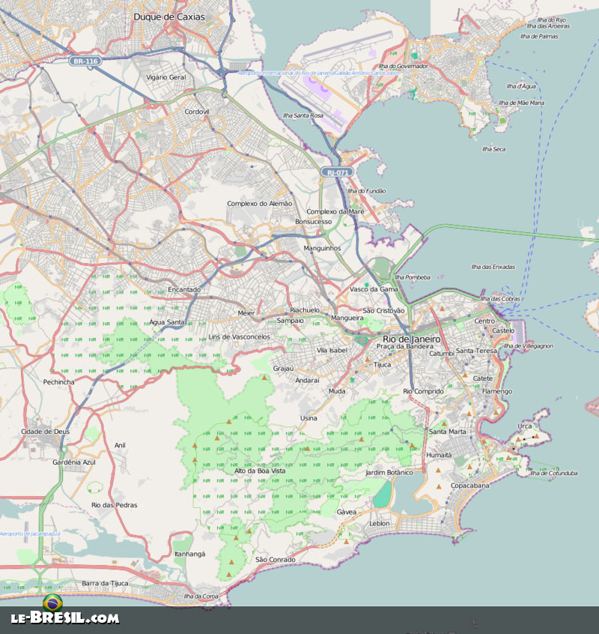Select Copacabana on the map

(x=470, y=486)
